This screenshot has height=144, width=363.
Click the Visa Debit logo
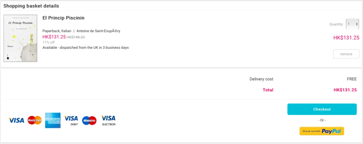tap(71, 121)
